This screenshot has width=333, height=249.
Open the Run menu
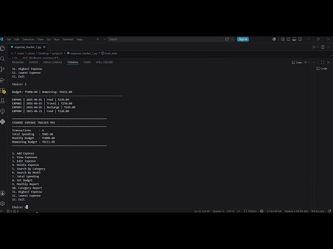tap(57, 39)
